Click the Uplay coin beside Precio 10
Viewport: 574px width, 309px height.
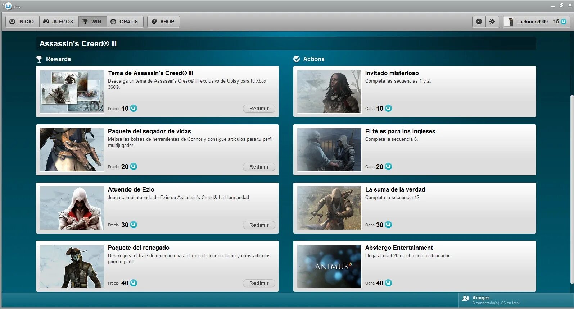134,108
